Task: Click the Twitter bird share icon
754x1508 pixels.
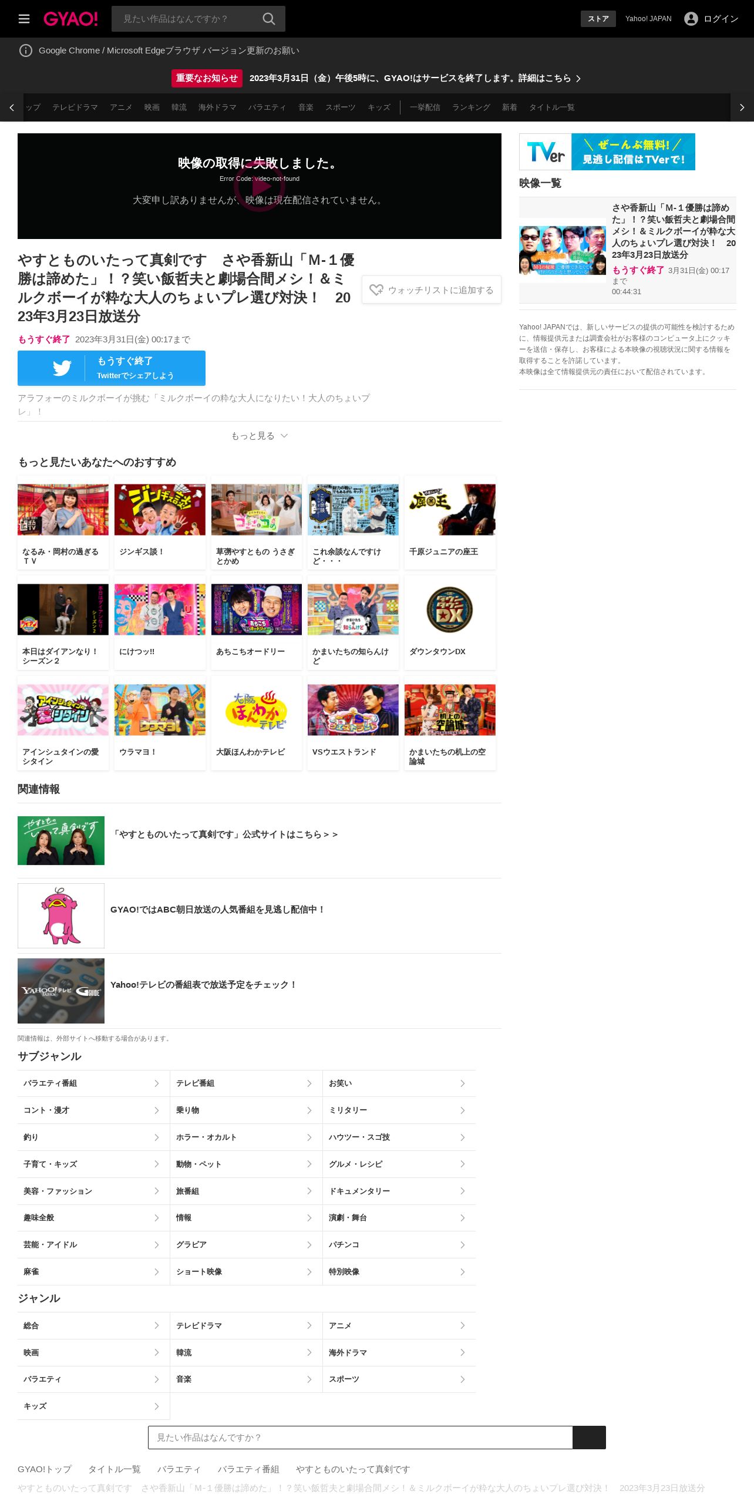Action: pyautogui.click(x=62, y=368)
